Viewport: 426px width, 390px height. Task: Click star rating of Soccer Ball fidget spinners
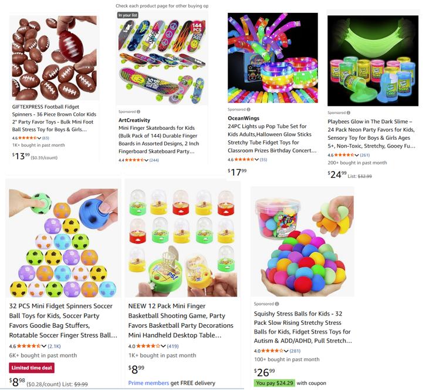(x=29, y=346)
